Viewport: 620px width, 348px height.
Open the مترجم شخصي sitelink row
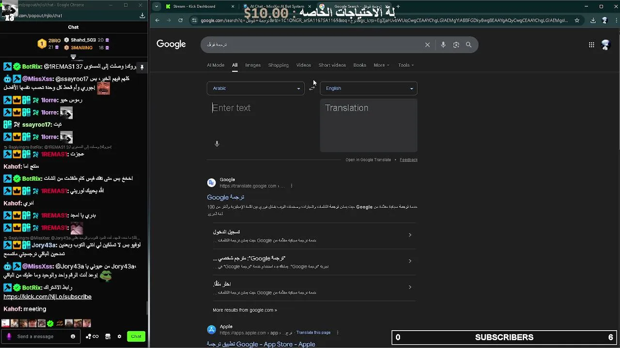point(314,261)
